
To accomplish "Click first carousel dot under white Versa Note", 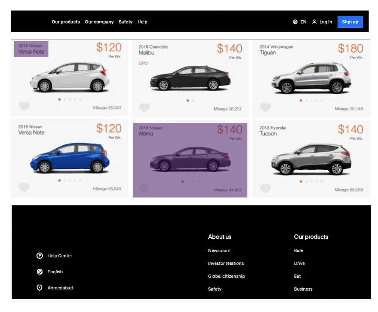I will pyautogui.click(x=59, y=99).
